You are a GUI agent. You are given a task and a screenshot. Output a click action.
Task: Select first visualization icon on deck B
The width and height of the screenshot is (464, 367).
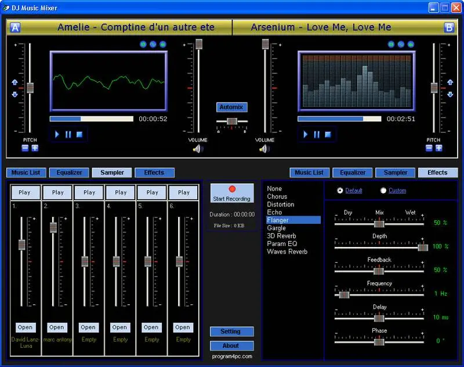pyautogui.click(x=391, y=45)
